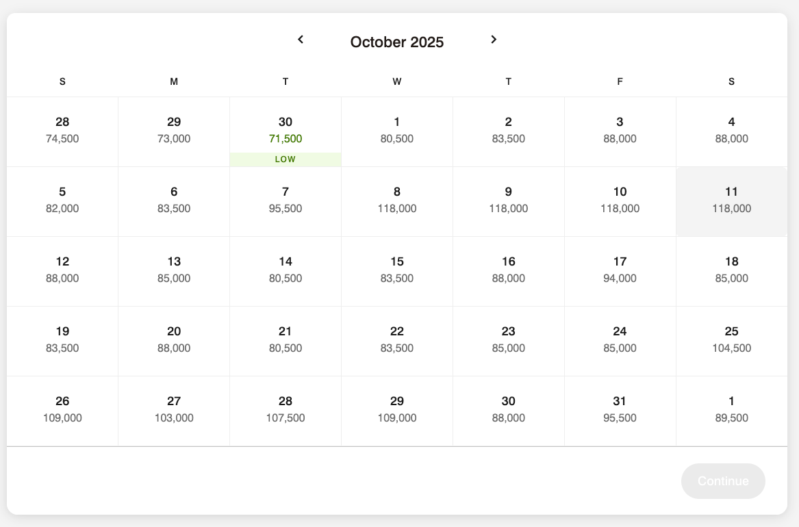Click the October 2025 month heading
Viewport: 799px width, 527px height.
click(x=397, y=42)
